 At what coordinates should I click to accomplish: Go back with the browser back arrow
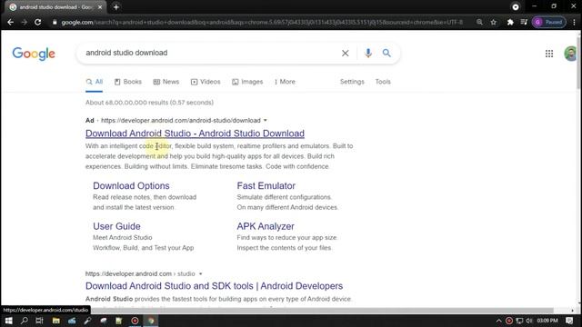(10, 22)
